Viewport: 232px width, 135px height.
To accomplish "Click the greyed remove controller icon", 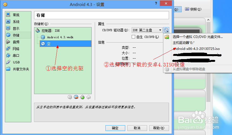I will coord(88,97).
